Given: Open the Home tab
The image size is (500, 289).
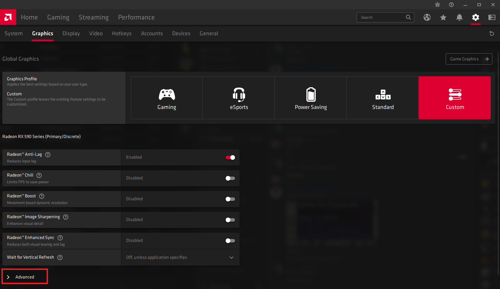Looking at the screenshot, I should [x=29, y=17].
